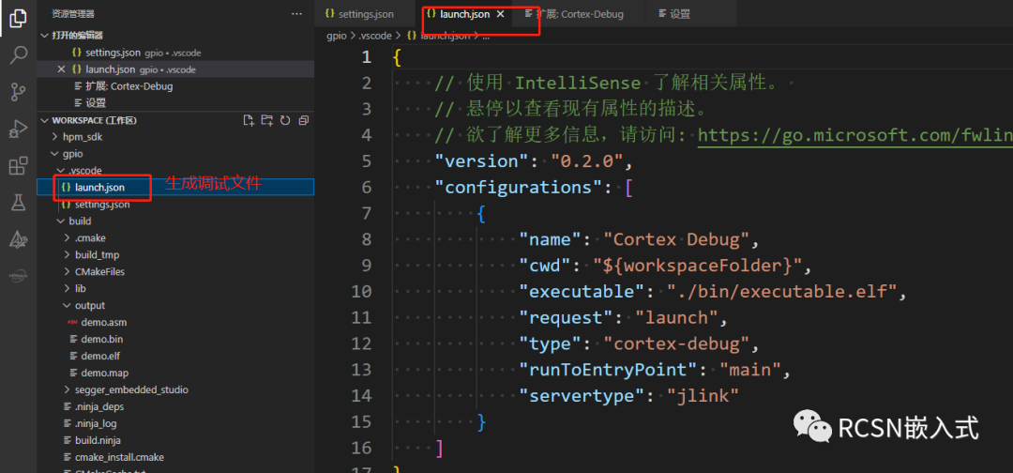Open the go.microsoft.com link in comment

(855, 135)
